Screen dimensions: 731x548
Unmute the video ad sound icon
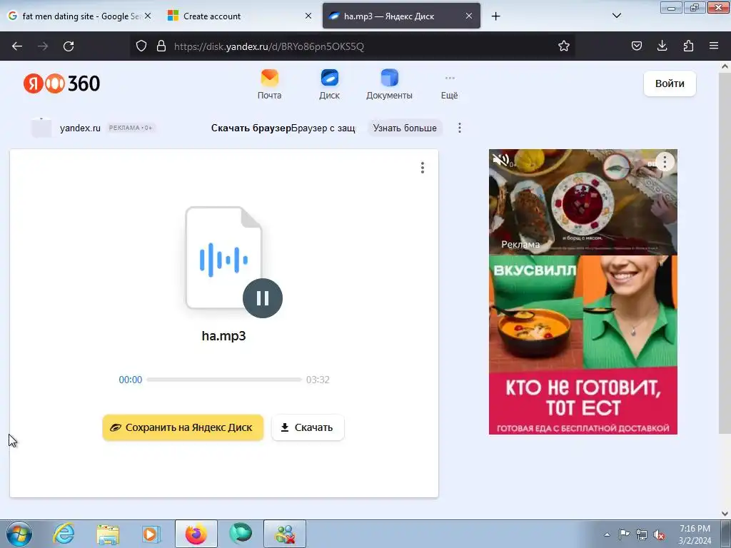[x=500, y=161]
